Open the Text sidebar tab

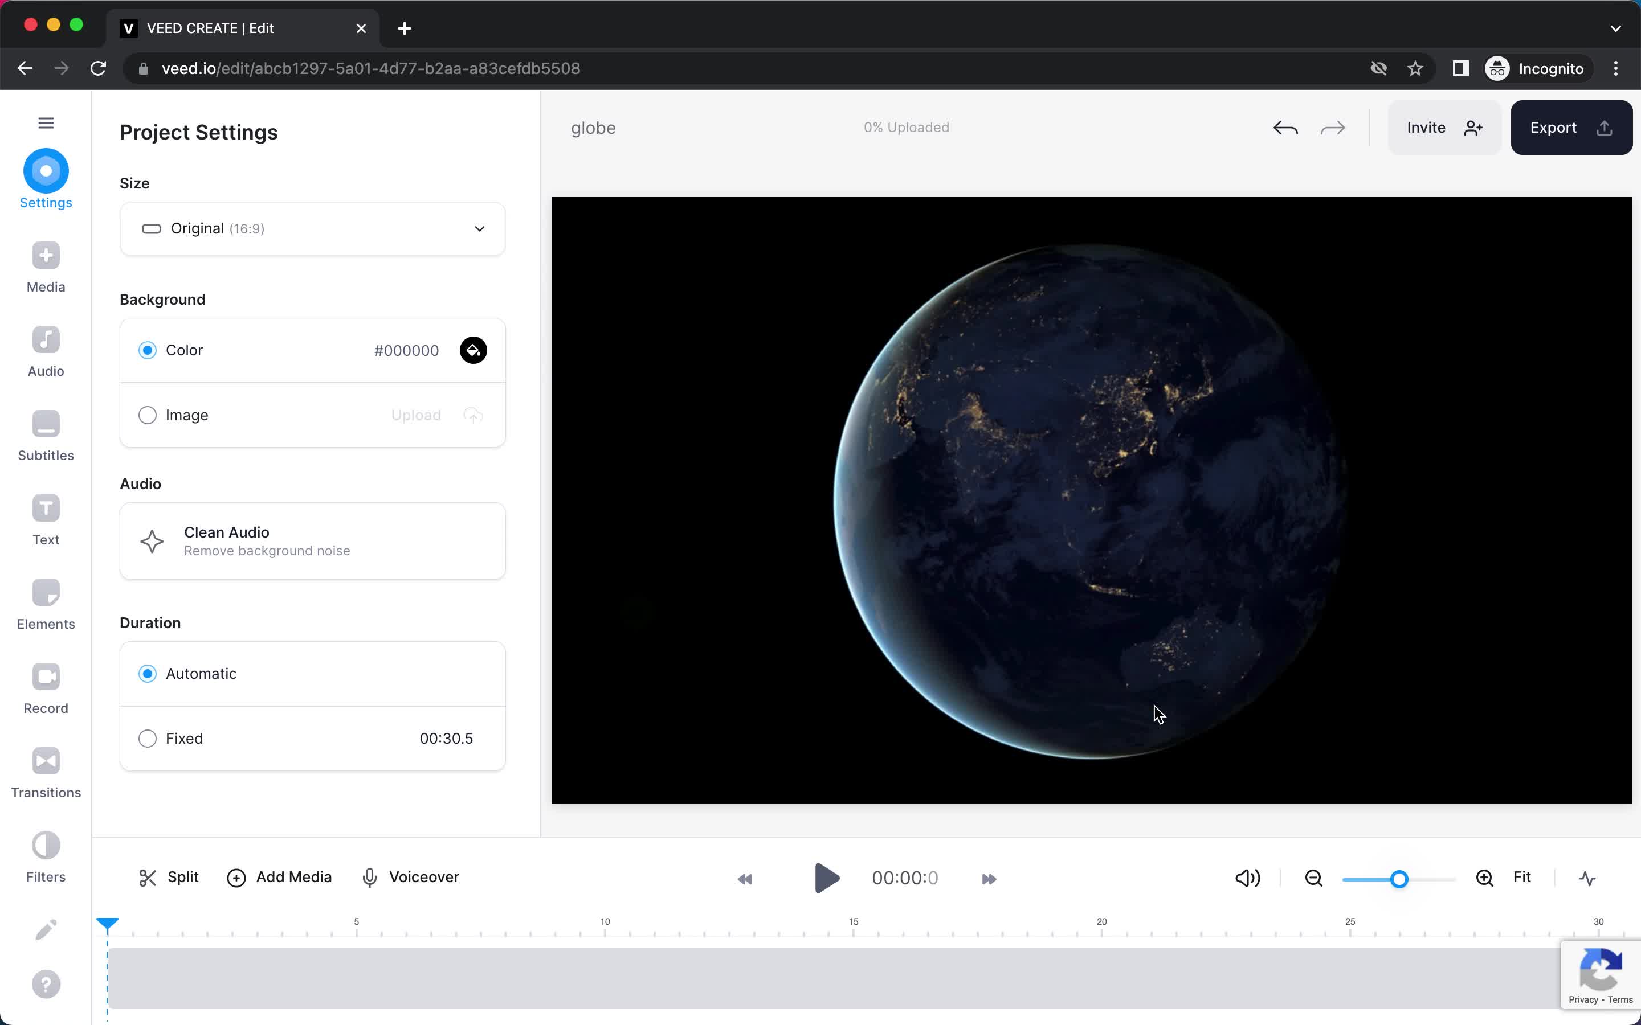pyautogui.click(x=46, y=520)
